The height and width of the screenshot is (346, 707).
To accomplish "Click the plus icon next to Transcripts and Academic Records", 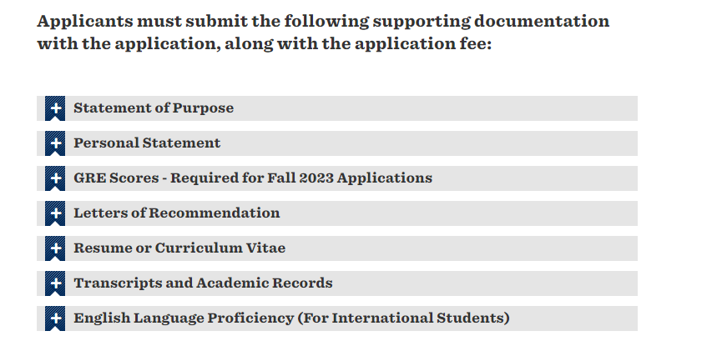I will [x=55, y=283].
